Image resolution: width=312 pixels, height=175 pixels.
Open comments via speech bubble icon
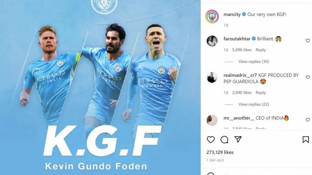[x=224, y=139]
